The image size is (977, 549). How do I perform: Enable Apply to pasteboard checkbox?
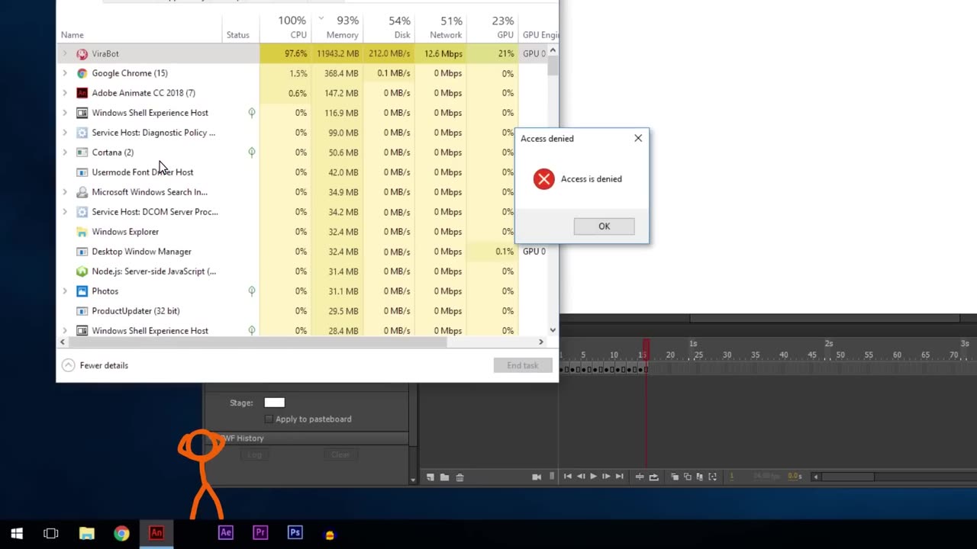(x=269, y=419)
